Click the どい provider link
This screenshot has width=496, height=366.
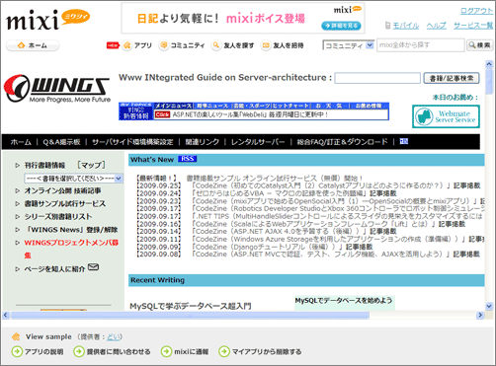(114, 336)
